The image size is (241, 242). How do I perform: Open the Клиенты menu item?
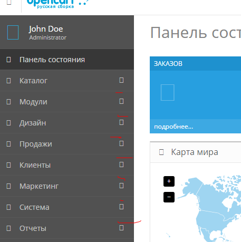click(67, 165)
